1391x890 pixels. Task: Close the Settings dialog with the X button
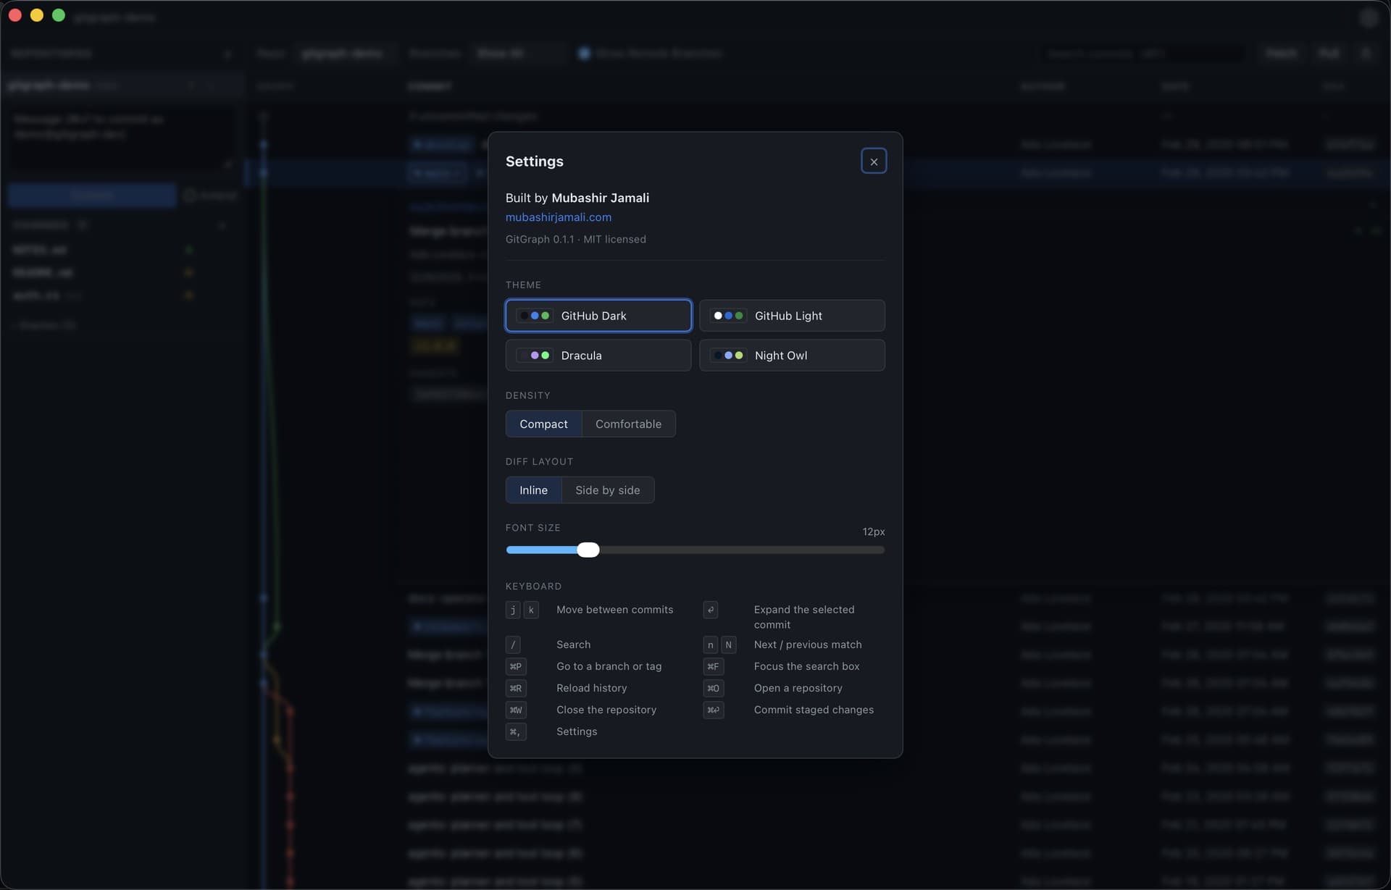tap(874, 161)
